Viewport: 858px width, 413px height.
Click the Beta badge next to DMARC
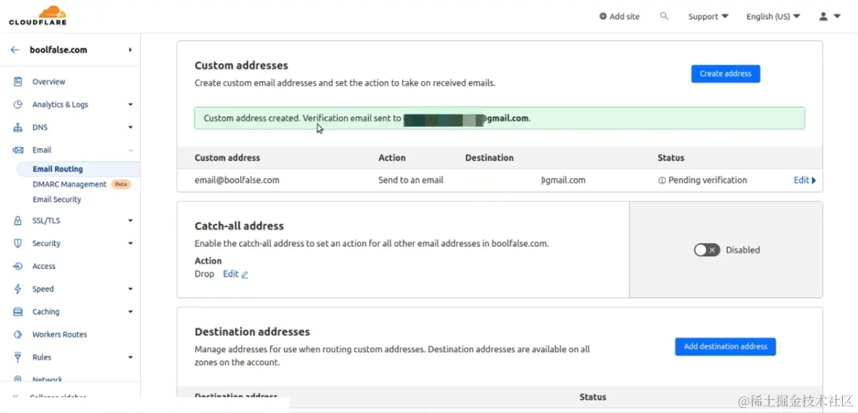click(x=121, y=184)
